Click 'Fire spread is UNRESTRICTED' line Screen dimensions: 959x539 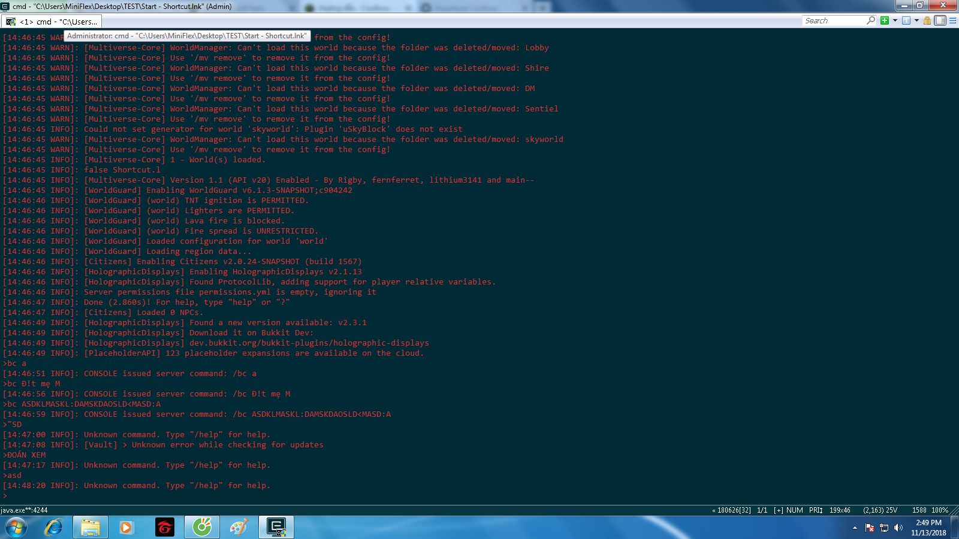(x=161, y=231)
